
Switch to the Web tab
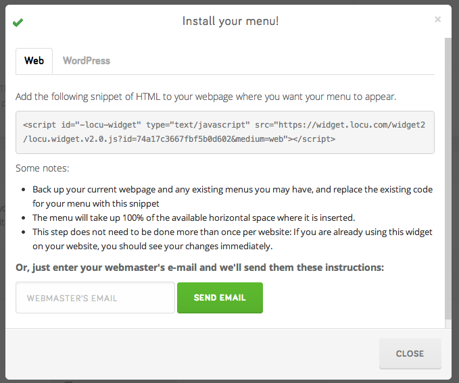click(34, 61)
